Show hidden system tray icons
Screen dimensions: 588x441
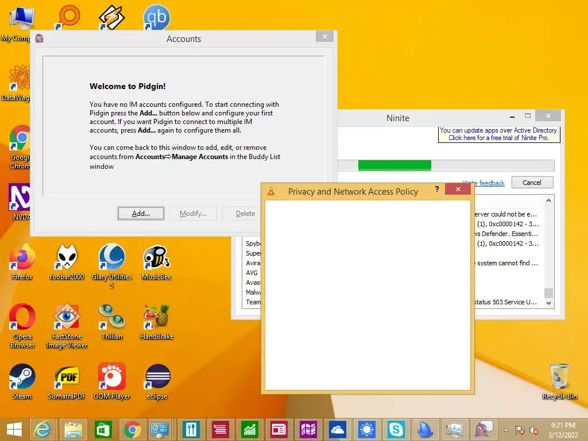pyautogui.click(x=506, y=430)
